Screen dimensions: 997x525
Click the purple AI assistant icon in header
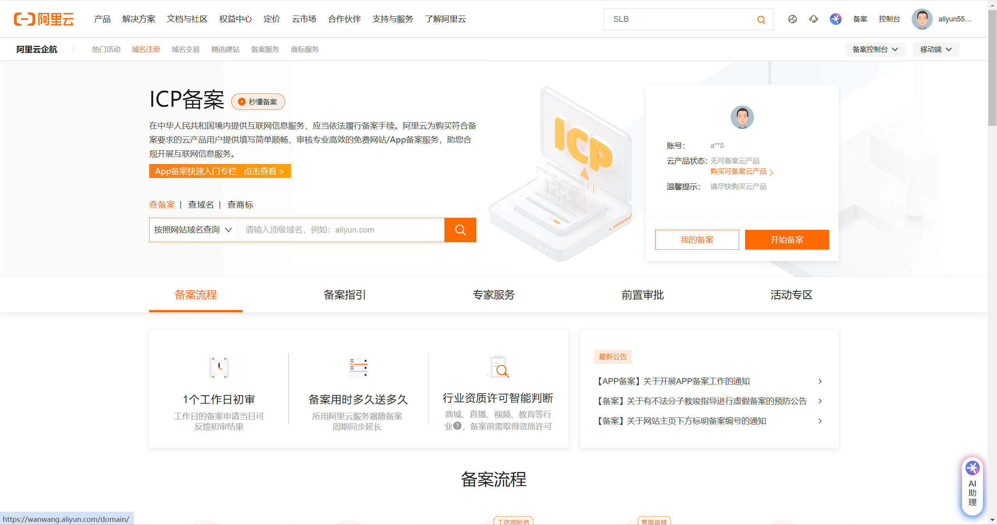(x=835, y=19)
